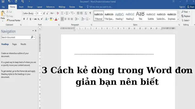Toggle Superscript formatting
The height and width of the screenshot is (109, 195).
click(42, 19)
